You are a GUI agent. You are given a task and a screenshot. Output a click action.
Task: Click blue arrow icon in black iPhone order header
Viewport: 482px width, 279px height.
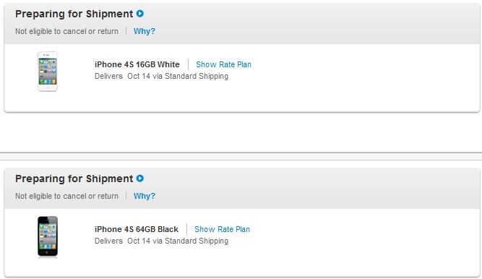pyautogui.click(x=140, y=179)
